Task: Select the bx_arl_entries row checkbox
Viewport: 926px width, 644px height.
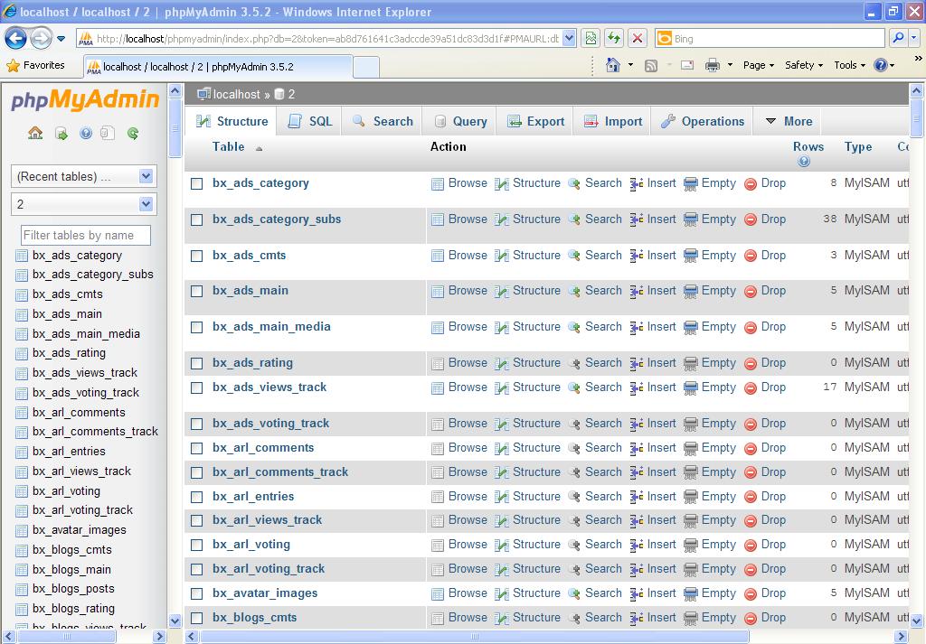Action: 197,497
